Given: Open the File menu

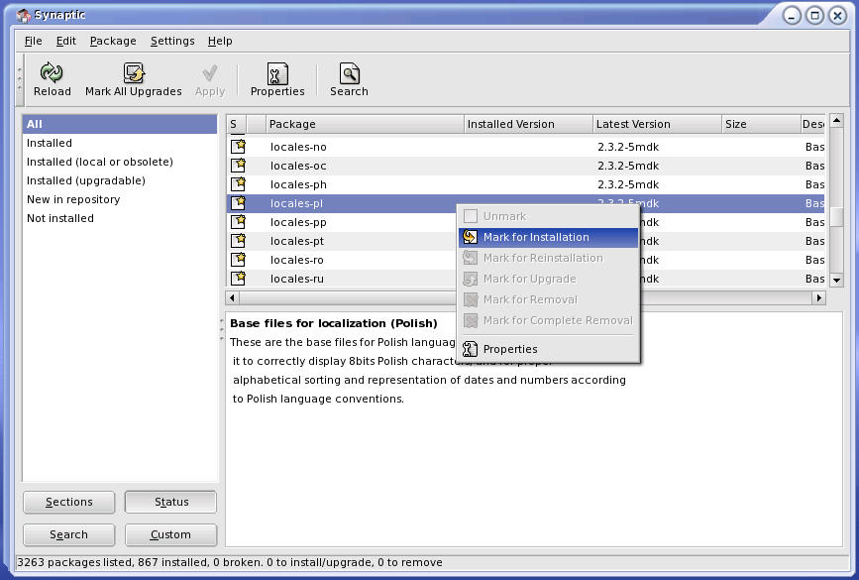Looking at the screenshot, I should pyautogui.click(x=34, y=41).
